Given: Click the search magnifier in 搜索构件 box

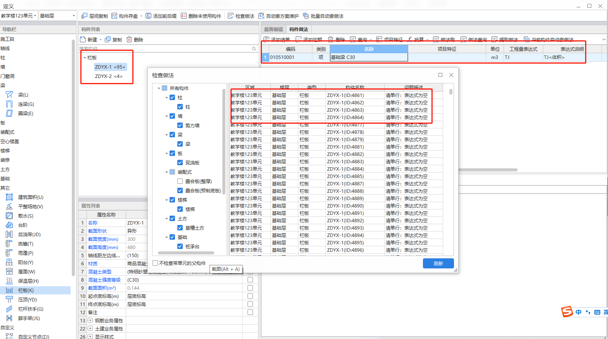Looking at the screenshot, I should click(x=254, y=49).
